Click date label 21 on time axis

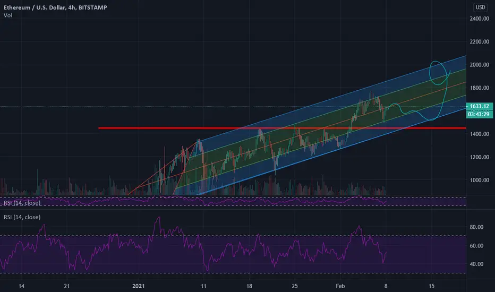tap(66, 286)
